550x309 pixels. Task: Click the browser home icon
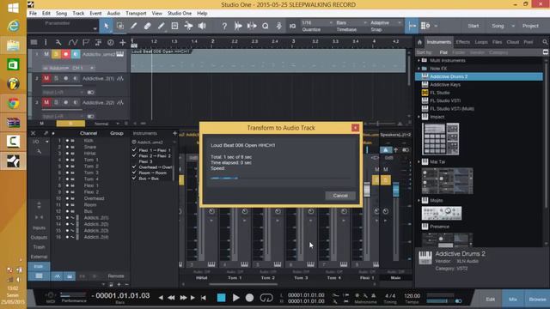pyautogui.click(x=419, y=42)
